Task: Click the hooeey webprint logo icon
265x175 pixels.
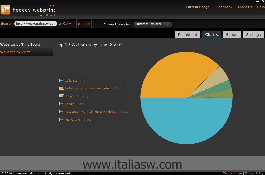Action: (5, 10)
